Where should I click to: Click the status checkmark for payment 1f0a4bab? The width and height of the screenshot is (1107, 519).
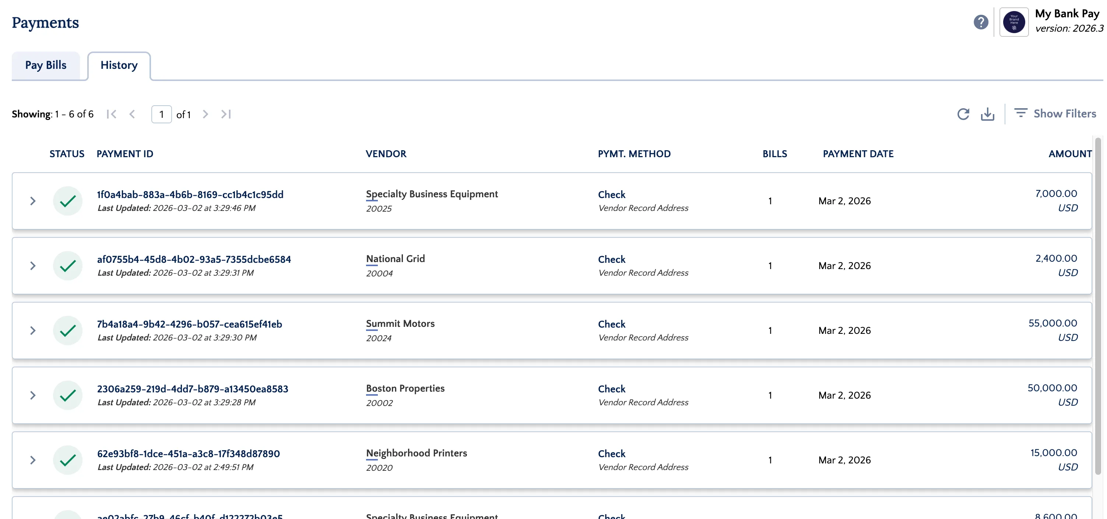(x=67, y=201)
